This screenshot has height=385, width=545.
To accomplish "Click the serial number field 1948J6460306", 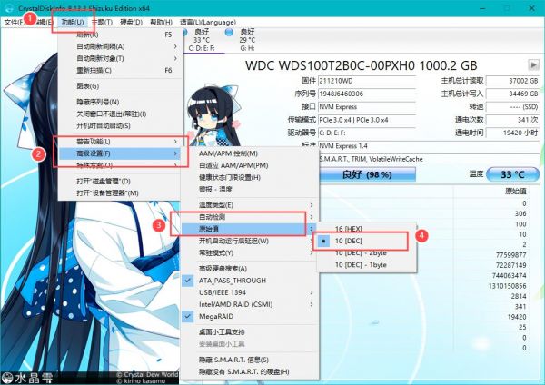I will pyautogui.click(x=367, y=94).
